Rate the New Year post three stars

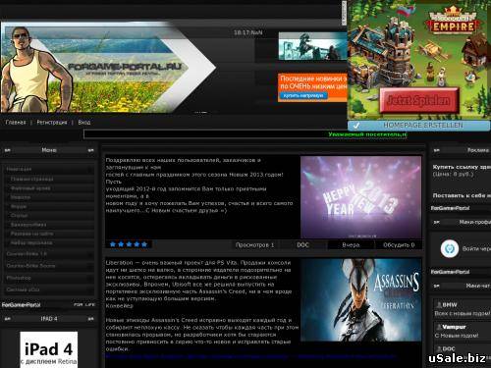(x=129, y=244)
